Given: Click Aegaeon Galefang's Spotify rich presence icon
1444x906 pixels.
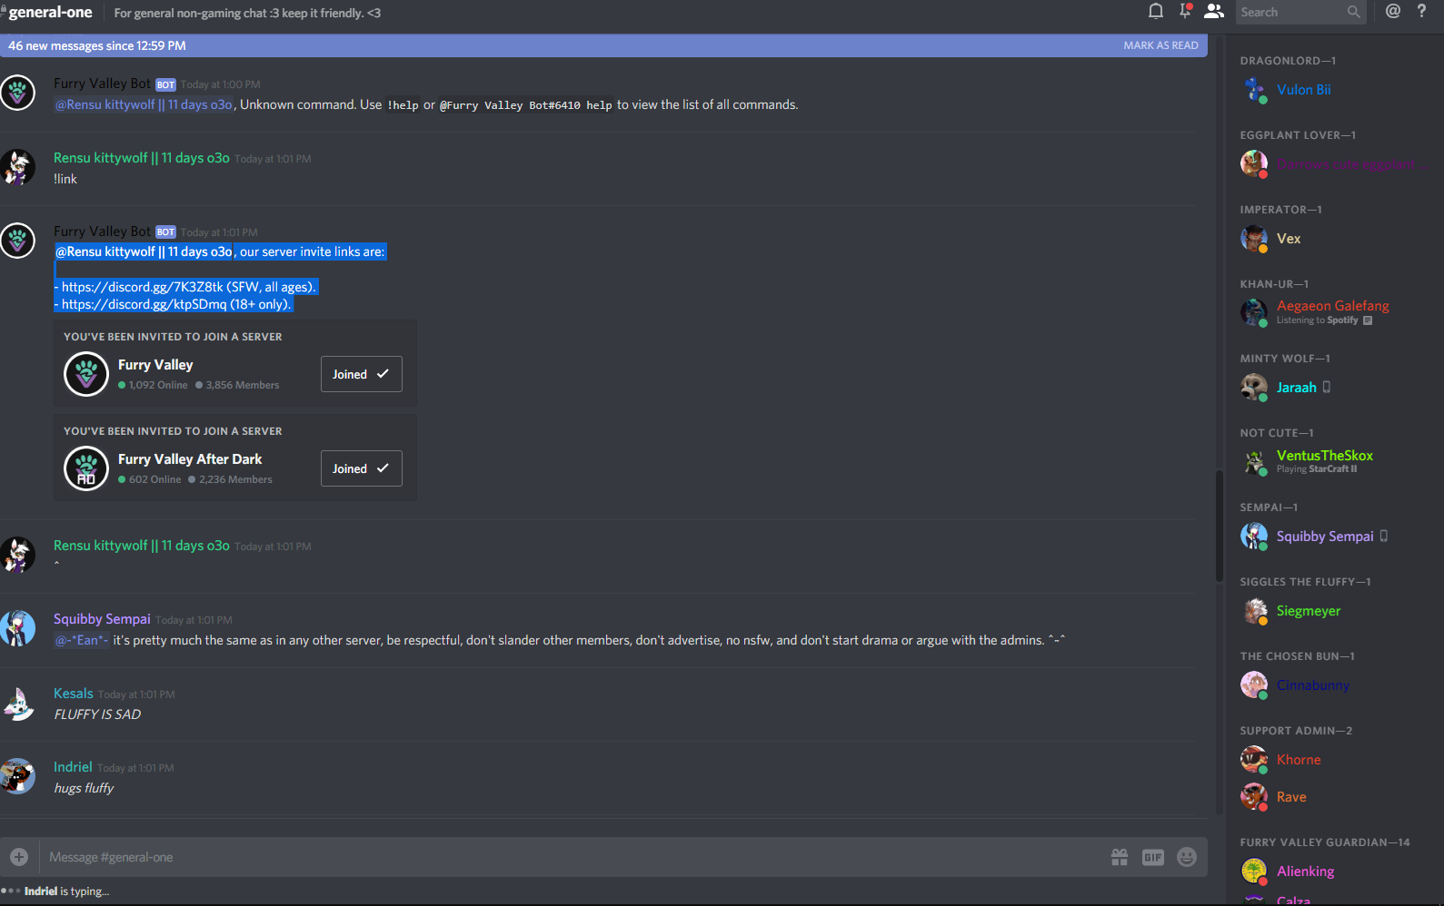Looking at the screenshot, I should 1368,320.
